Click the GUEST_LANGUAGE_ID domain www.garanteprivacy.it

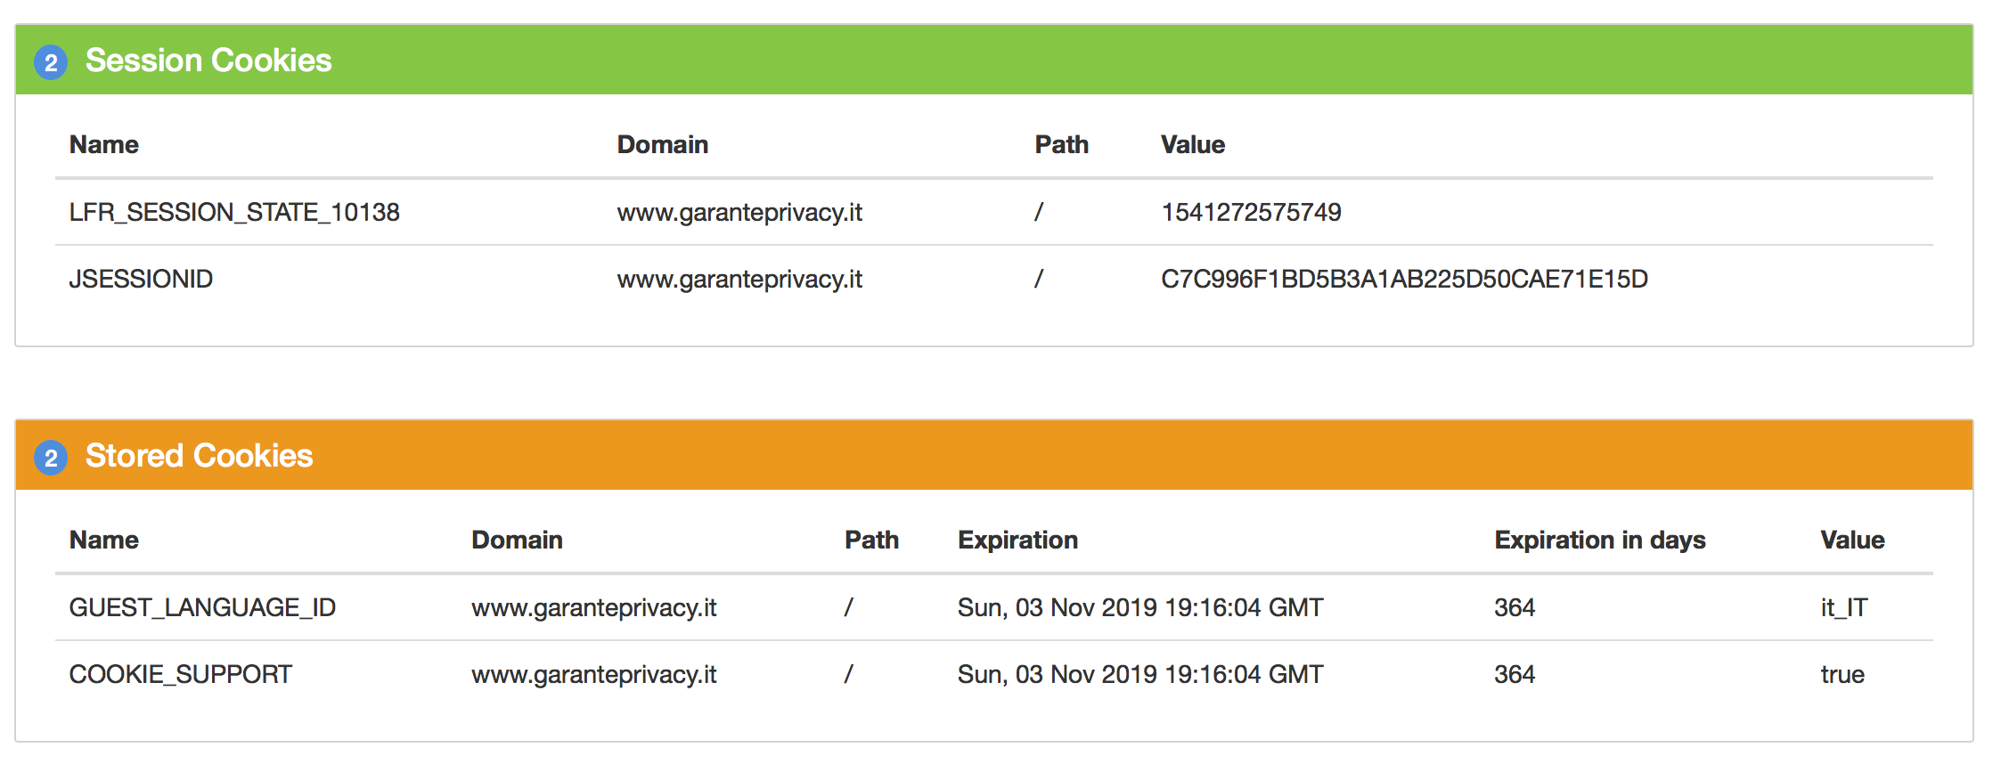click(593, 608)
